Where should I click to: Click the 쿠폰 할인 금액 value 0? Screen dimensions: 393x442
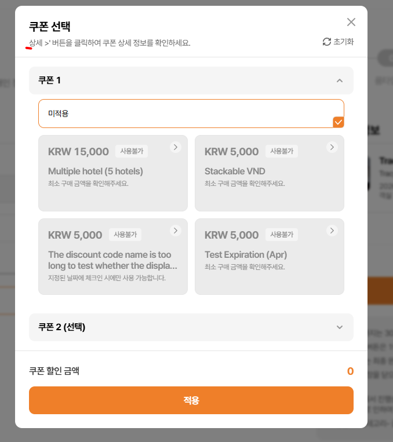[350, 371]
